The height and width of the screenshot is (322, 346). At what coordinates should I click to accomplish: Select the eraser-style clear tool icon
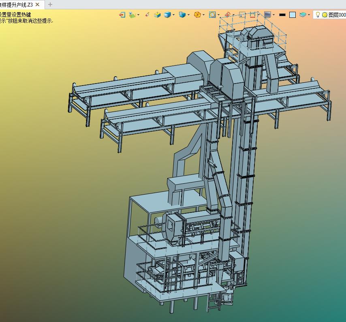tap(147, 15)
